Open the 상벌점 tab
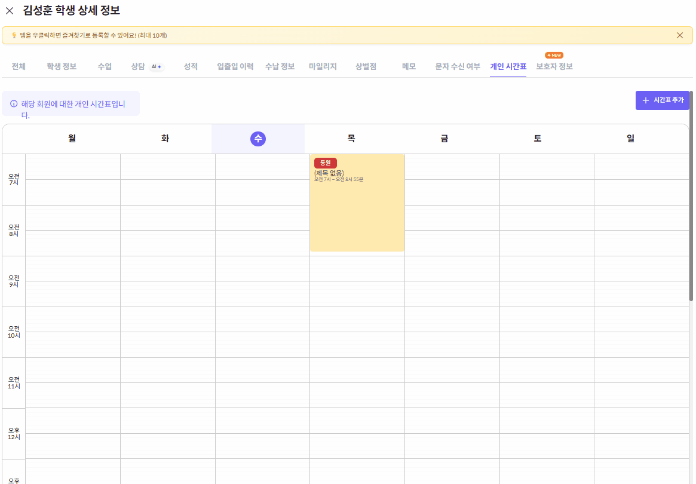The height and width of the screenshot is (484, 696). (366, 66)
